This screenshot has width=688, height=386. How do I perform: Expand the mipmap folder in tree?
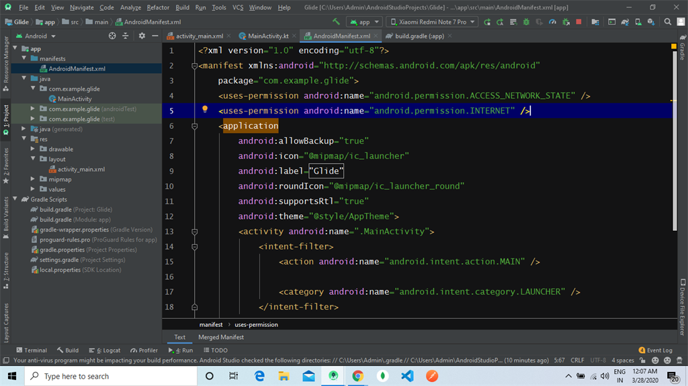pos(34,179)
